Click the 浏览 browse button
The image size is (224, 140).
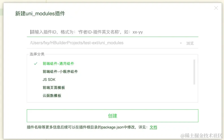click(190, 43)
